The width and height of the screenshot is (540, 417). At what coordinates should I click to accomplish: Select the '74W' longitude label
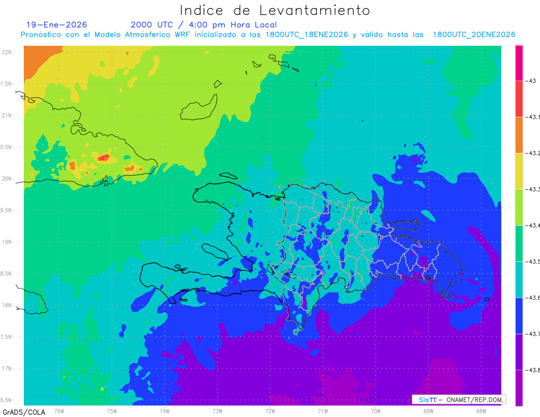(x=165, y=411)
